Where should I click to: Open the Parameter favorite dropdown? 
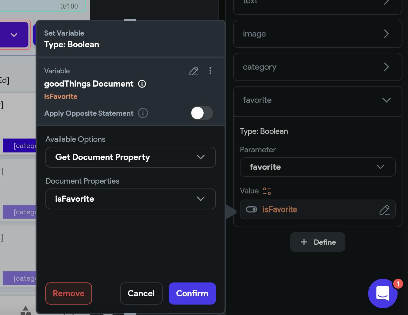318,167
